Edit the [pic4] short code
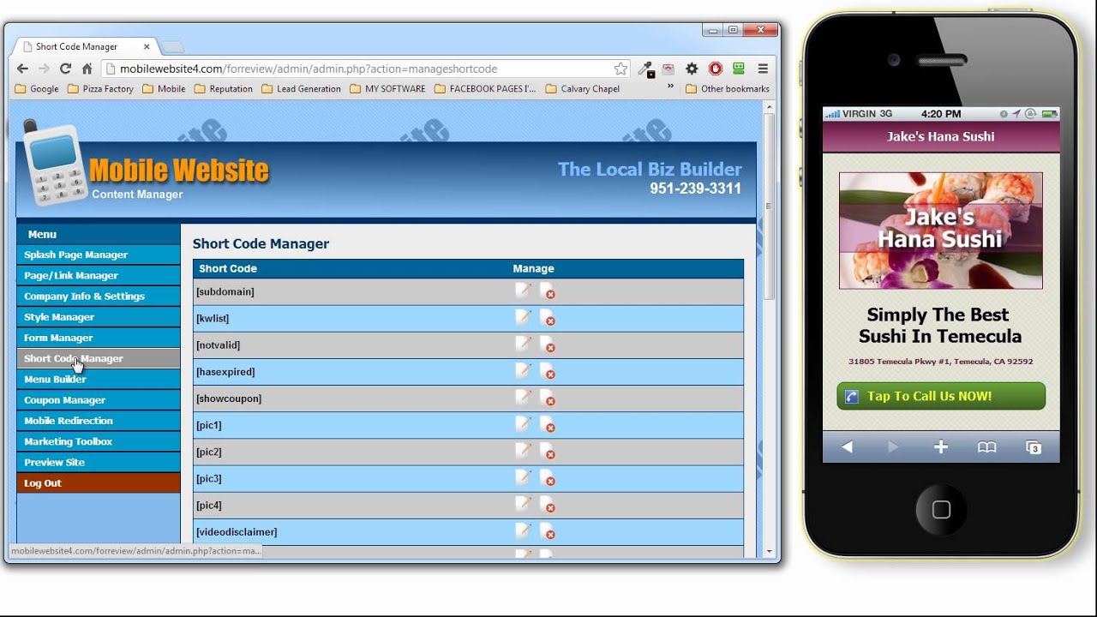This screenshot has width=1097, height=617. coord(523,503)
